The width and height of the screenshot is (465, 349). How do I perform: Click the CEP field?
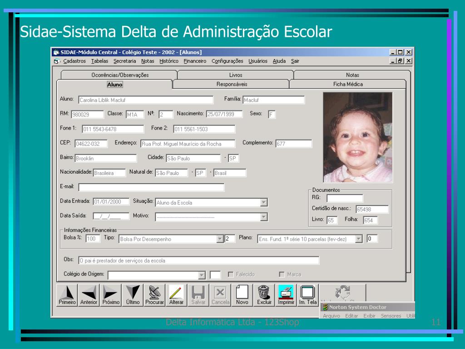pos(91,144)
